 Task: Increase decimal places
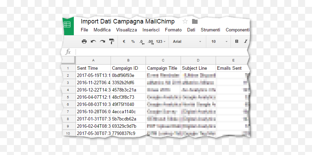(151, 42)
